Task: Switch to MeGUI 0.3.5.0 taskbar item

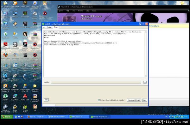Action: tap(79, 117)
